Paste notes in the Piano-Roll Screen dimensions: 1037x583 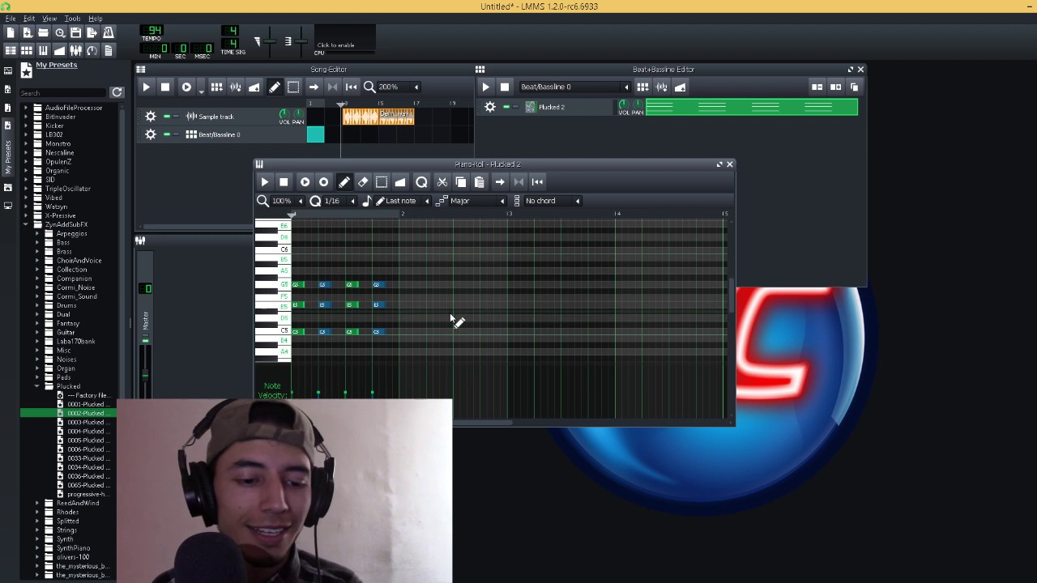coord(479,182)
